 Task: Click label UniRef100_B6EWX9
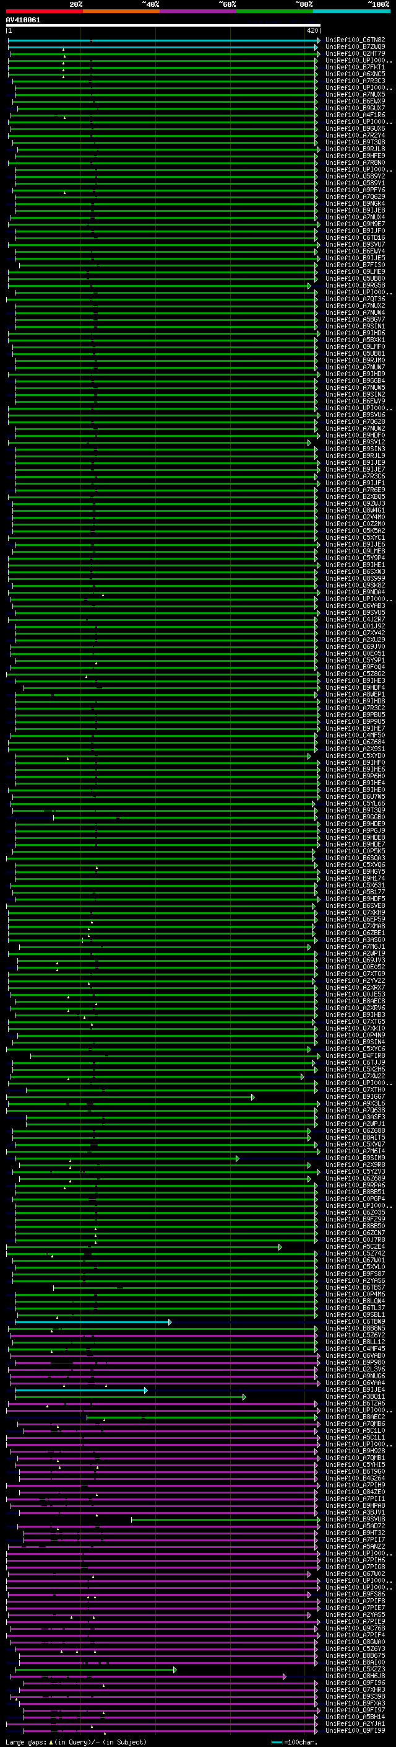pyautogui.click(x=355, y=101)
